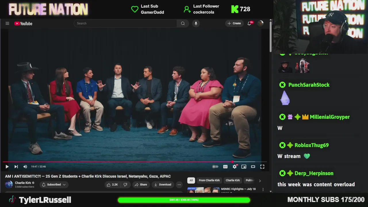
Task: Click the Last Follower person icon
Action: pos(187,9)
